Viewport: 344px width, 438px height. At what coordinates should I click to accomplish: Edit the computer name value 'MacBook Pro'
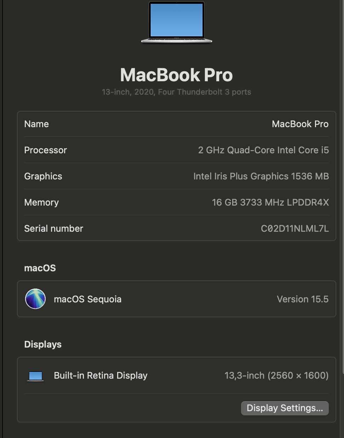[x=300, y=124]
